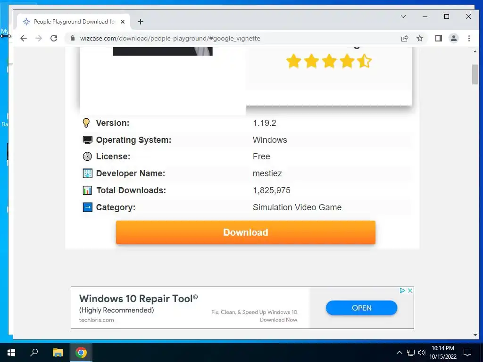Viewport: 483px width, 362px height.
Task: Click the developer name mestiez
Action: 267,173
